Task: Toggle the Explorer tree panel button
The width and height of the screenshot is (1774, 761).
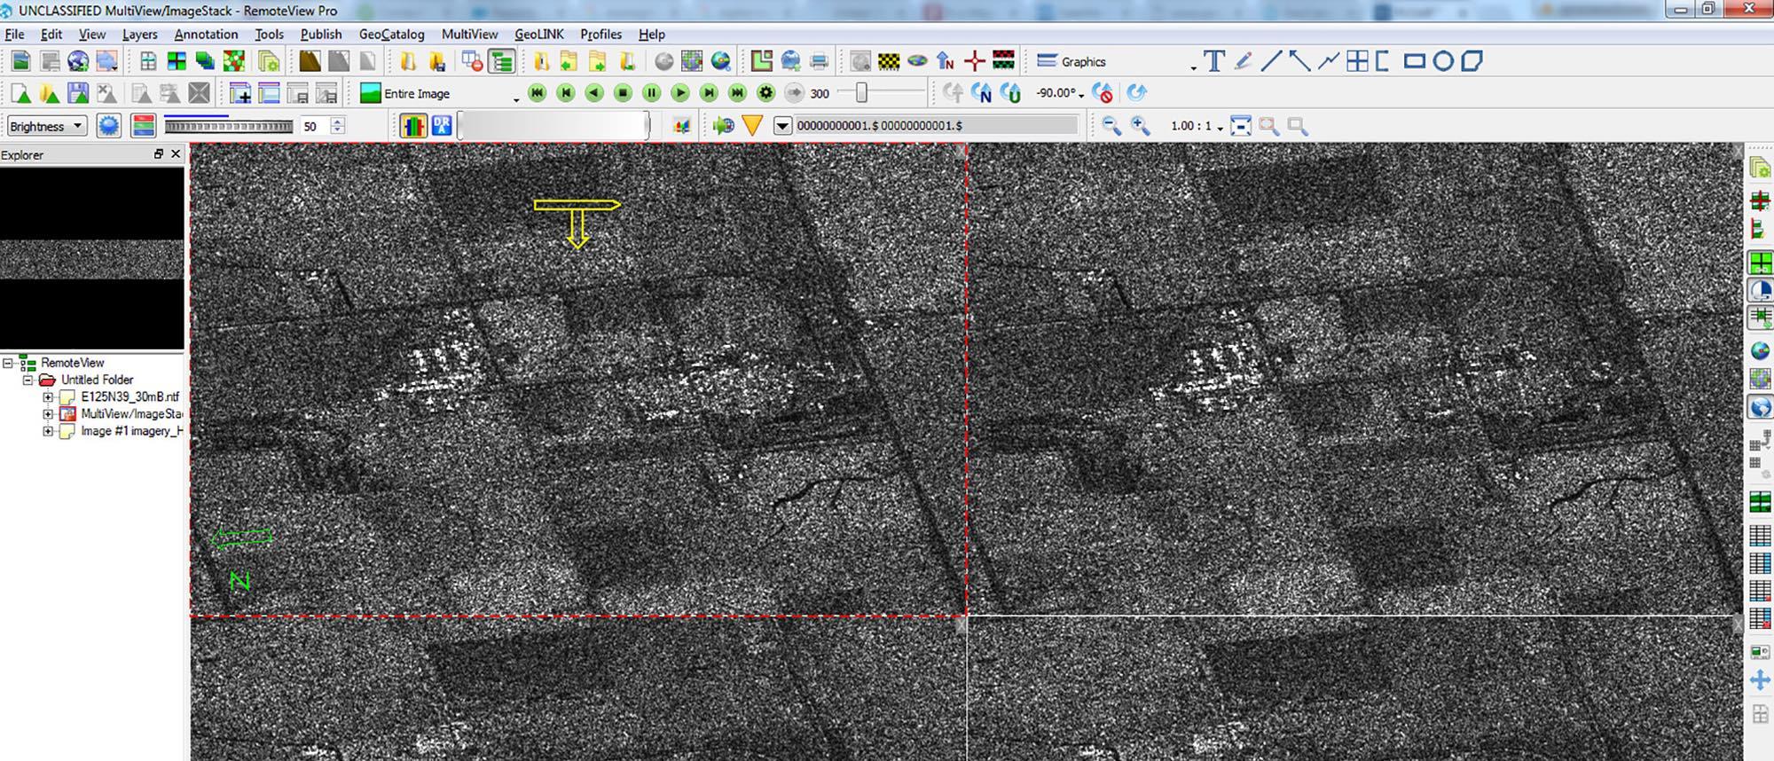Action: click(502, 61)
